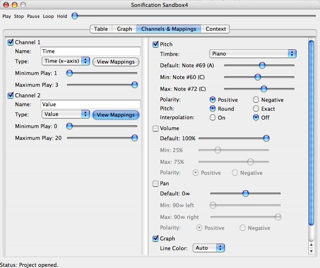Select the Round pitch radio button
This screenshot has width=320, height=268.
tap(213, 109)
